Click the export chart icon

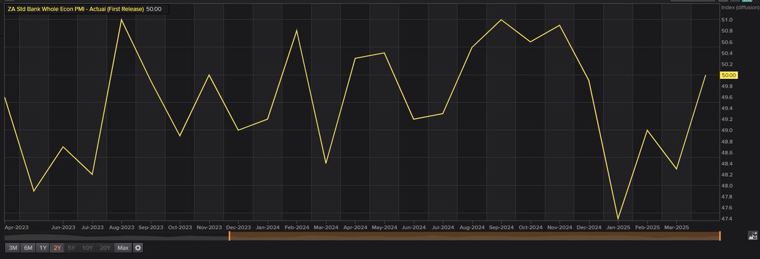pyautogui.click(x=752, y=236)
